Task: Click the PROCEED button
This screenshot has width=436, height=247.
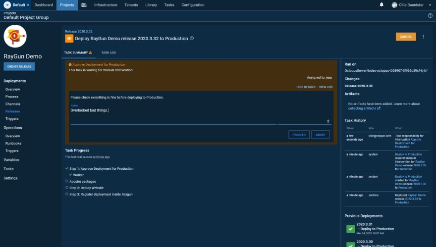Action: tap(299, 135)
